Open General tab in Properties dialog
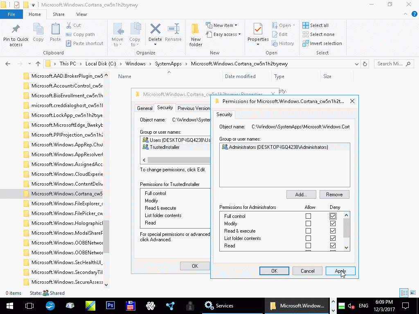 144,108
